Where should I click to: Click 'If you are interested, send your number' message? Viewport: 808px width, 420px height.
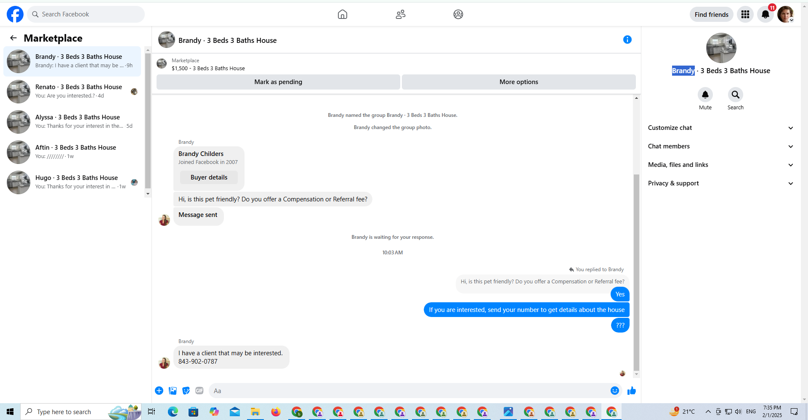526,310
